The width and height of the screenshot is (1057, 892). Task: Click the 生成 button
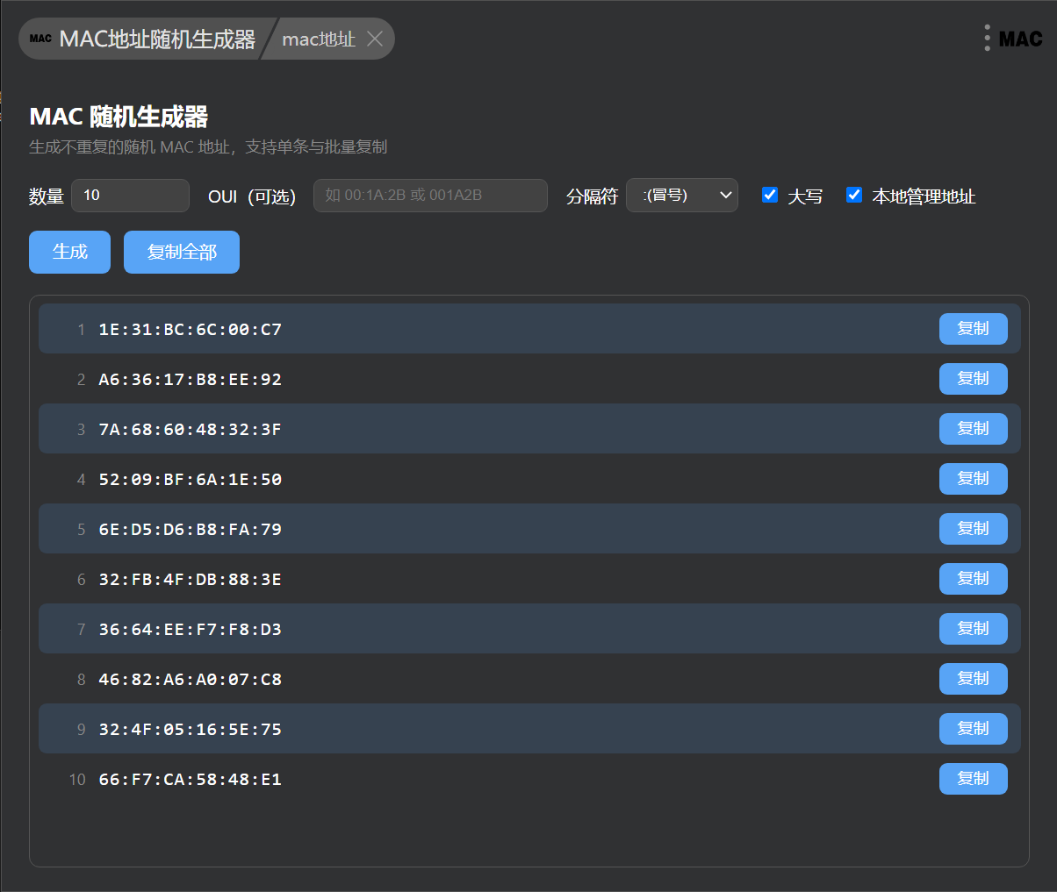coord(69,252)
